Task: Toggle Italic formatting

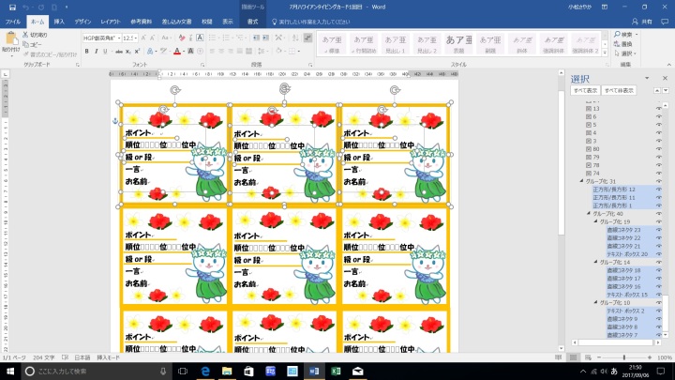Action: [x=96, y=52]
